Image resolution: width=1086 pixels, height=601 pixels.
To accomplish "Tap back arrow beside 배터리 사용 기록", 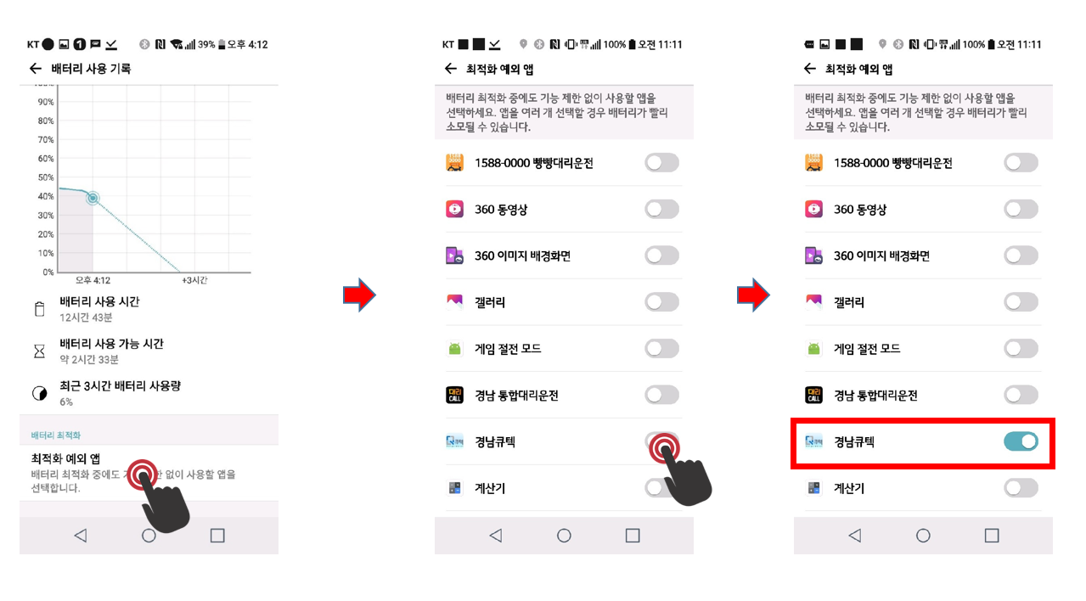I will [x=35, y=69].
